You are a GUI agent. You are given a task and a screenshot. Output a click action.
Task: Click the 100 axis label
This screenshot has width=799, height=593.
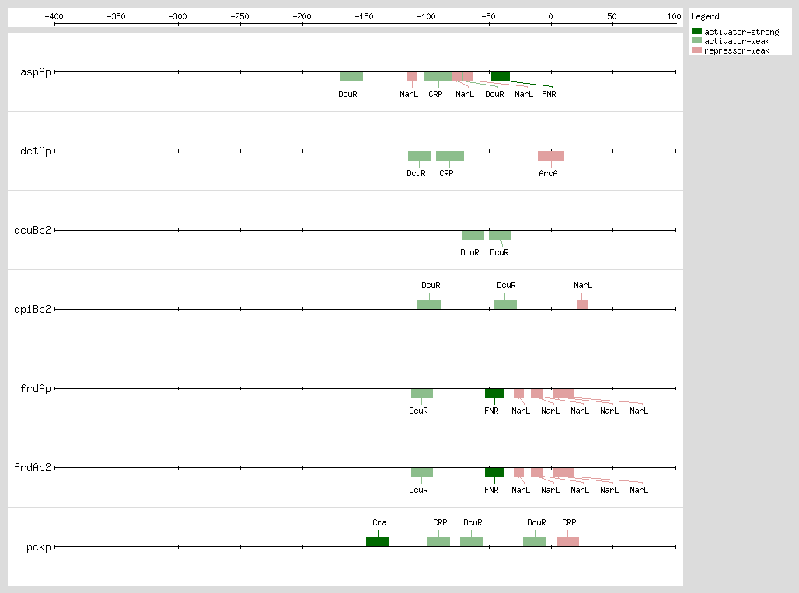(674, 16)
